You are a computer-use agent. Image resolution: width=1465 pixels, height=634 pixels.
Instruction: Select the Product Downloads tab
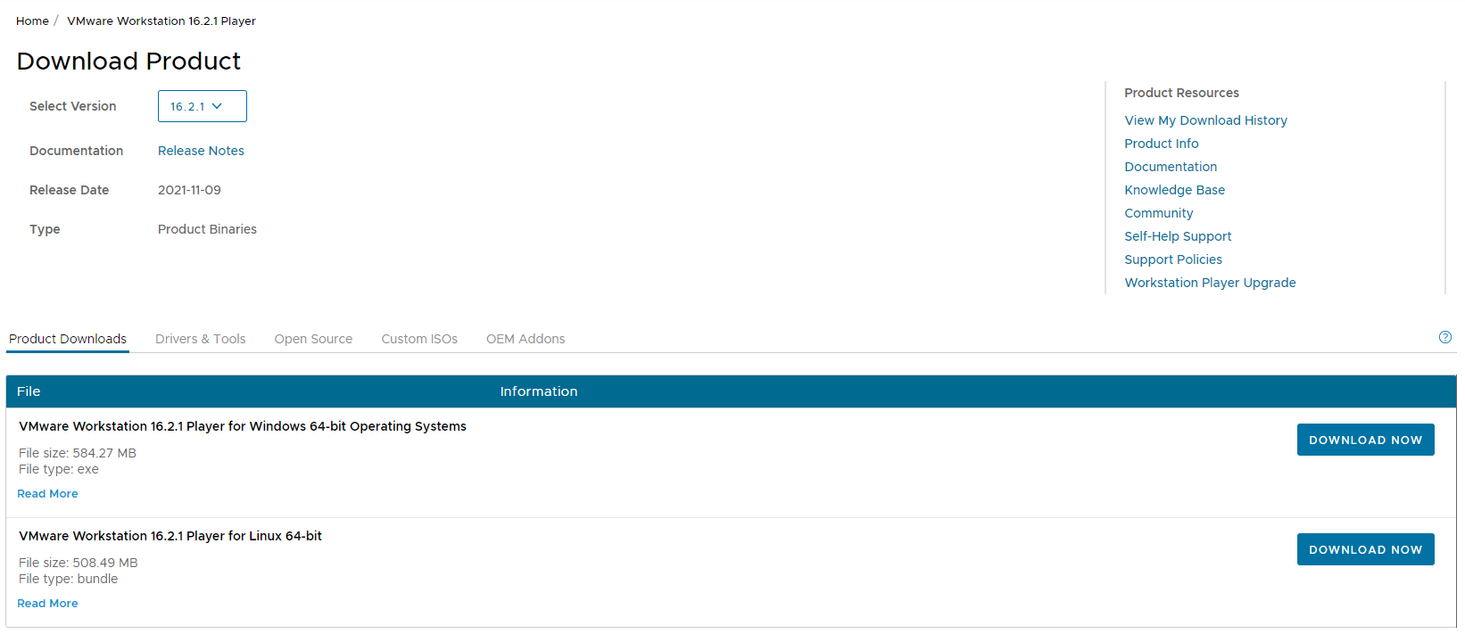point(68,339)
